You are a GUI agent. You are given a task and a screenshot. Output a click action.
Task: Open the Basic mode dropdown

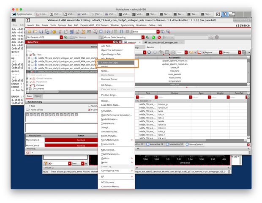click(x=158, y=32)
